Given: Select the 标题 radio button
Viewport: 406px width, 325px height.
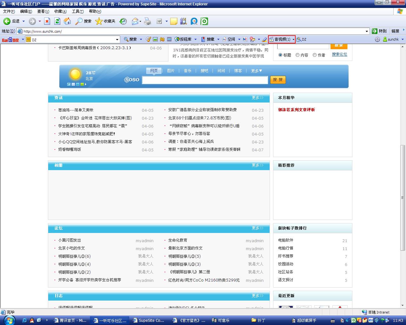Looking at the screenshot, I should tap(280, 55).
